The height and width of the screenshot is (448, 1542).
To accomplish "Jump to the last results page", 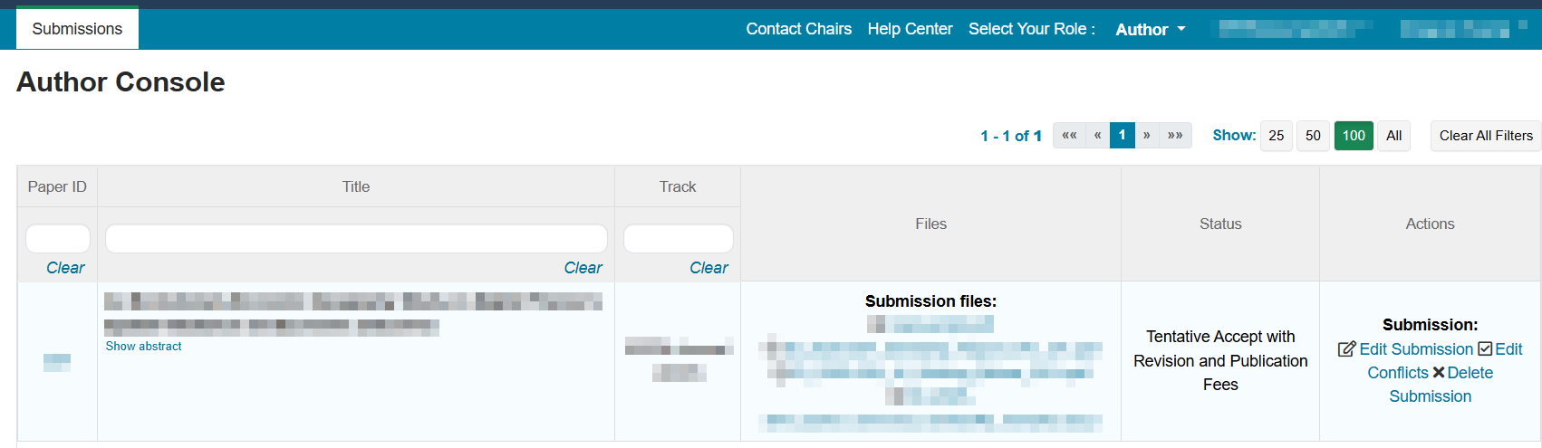I will point(1175,136).
